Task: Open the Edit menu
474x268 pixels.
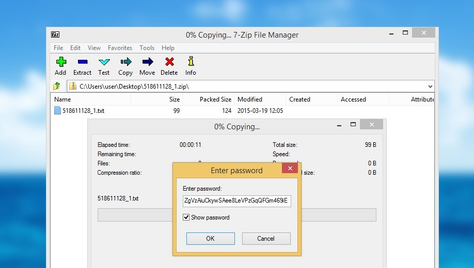Action: (75, 48)
